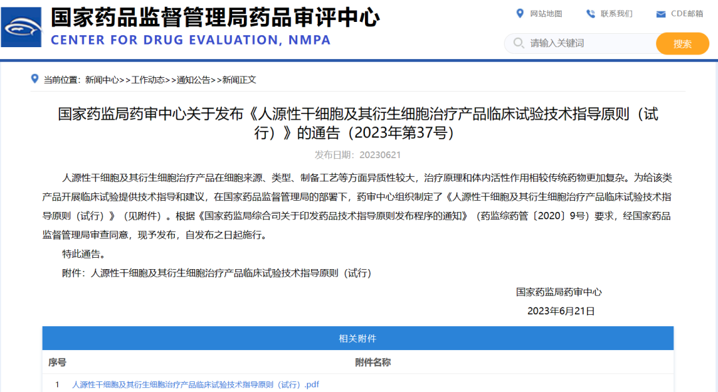718x392 pixels.
Task: Open the 联系我们 link
Action: pos(616,14)
